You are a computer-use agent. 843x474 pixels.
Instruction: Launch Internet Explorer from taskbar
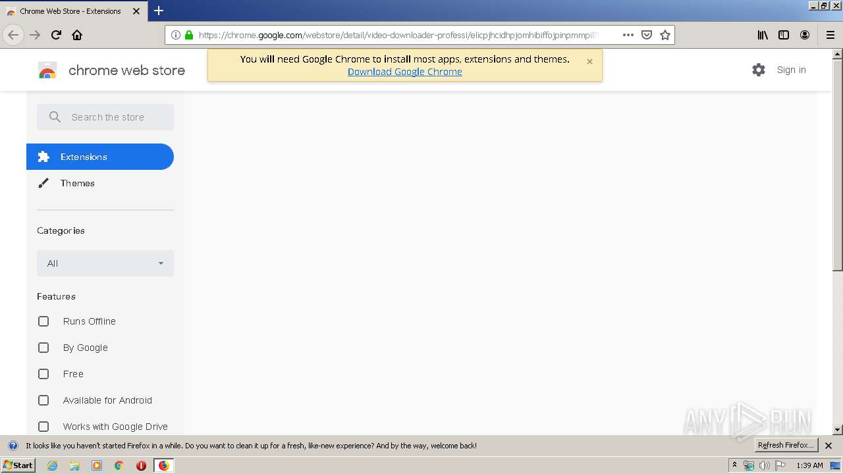(52, 465)
